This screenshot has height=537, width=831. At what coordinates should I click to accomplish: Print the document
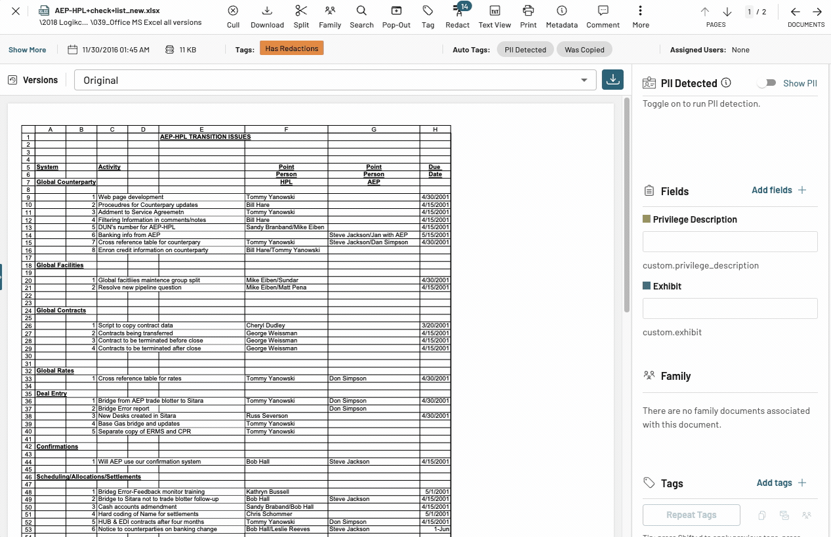(528, 16)
